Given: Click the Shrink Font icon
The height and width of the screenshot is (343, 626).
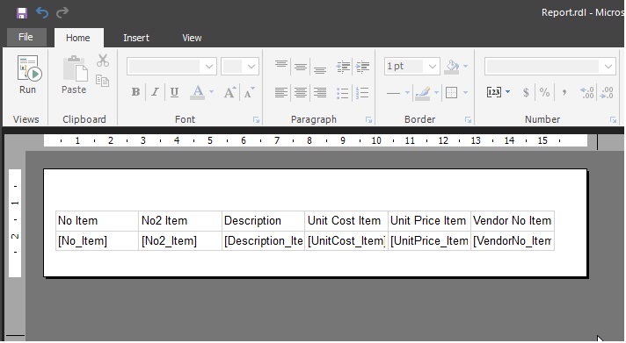Looking at the screenshot, I should pos(250,92).
